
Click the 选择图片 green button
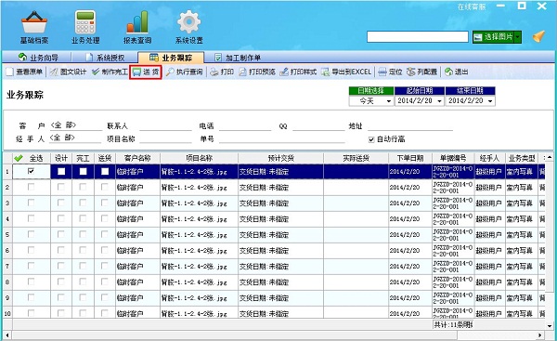click(494, 36)
